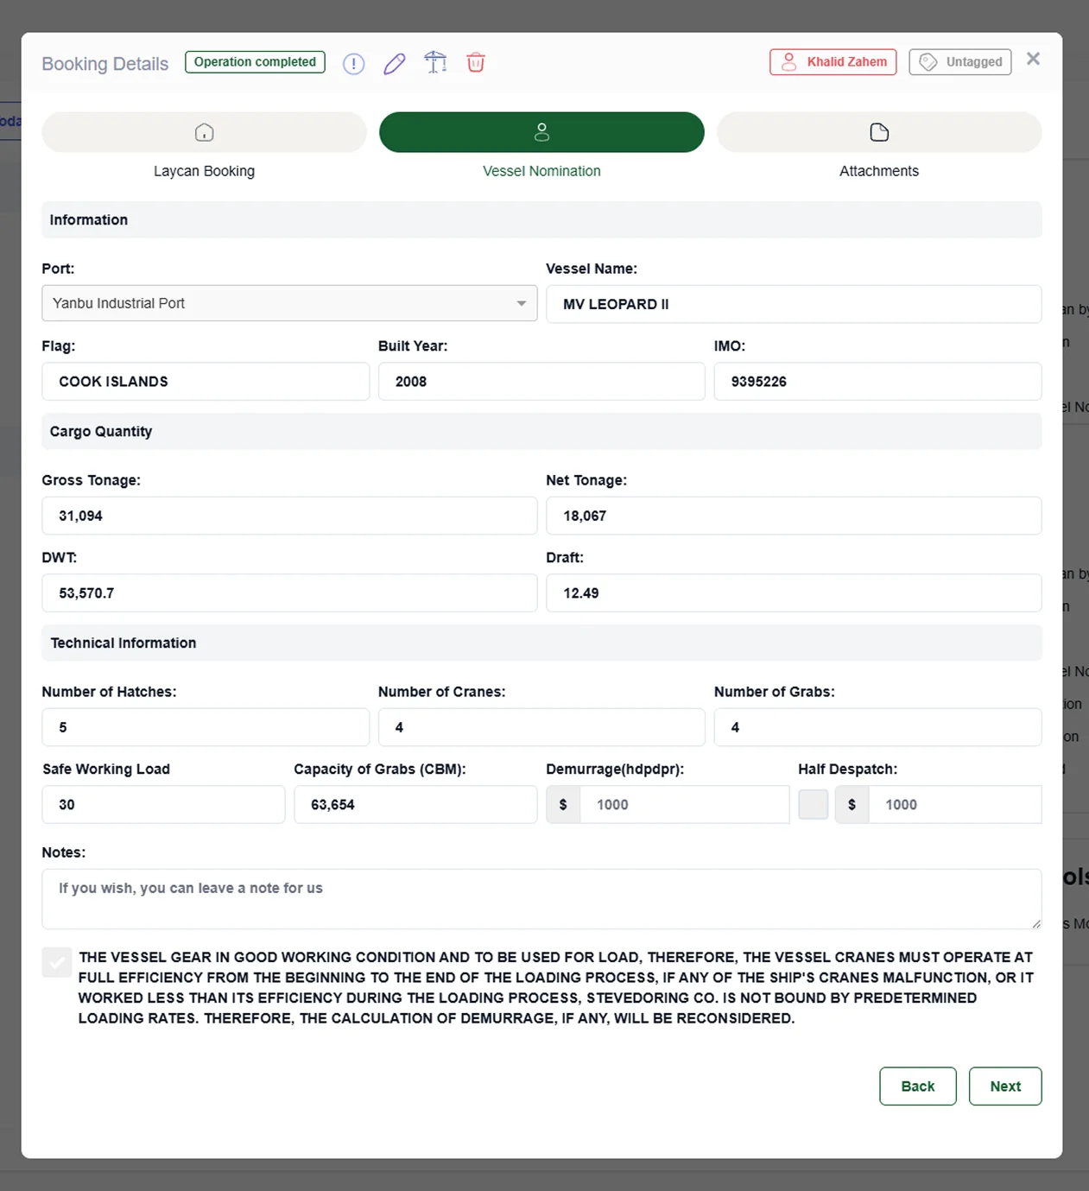Click the Demurrage amount field

(x=683, y=804)
